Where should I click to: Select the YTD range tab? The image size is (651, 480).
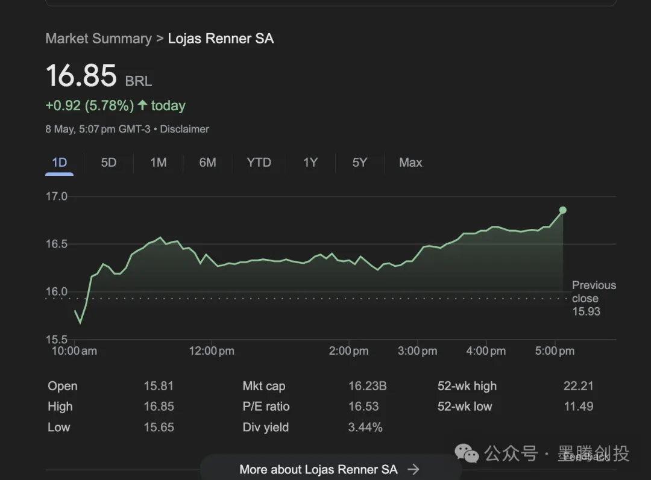[259, 163]
